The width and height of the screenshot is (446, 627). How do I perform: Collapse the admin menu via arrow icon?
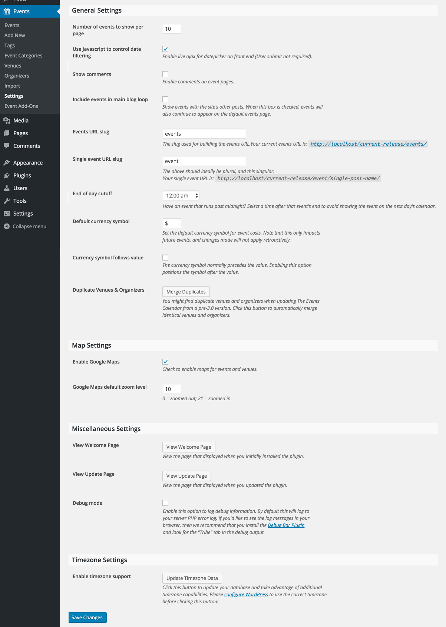[7, 226]
